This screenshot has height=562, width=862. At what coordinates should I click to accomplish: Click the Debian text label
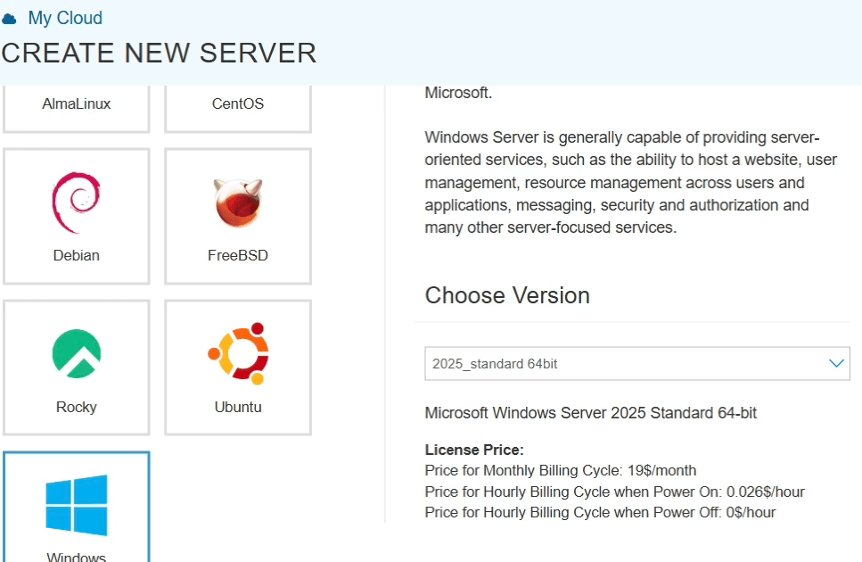click(x=77, y=255)
